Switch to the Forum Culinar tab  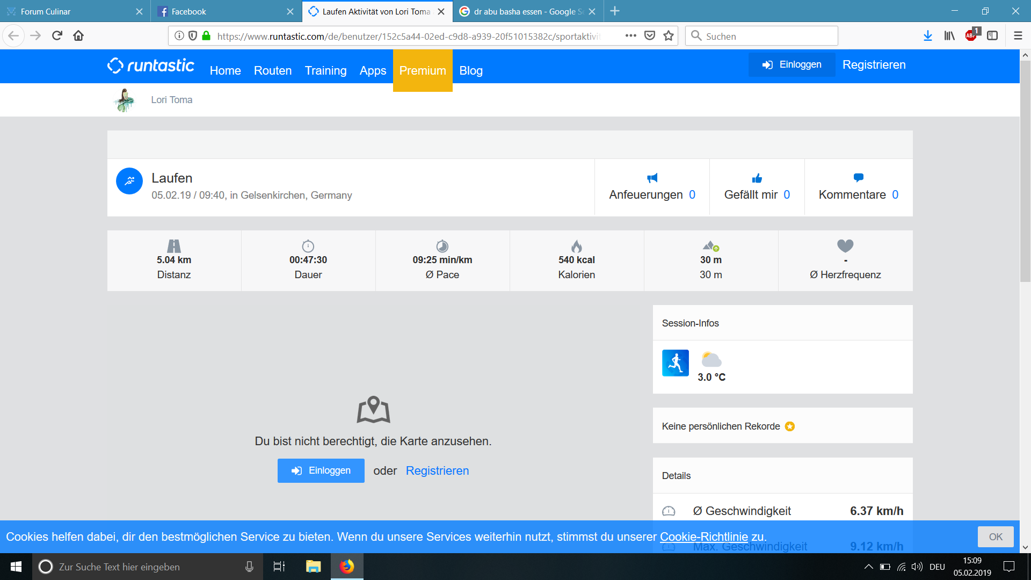(x=75, y=11)
